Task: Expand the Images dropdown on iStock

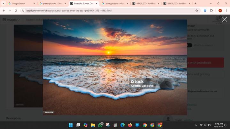Action: coord(11,20)
